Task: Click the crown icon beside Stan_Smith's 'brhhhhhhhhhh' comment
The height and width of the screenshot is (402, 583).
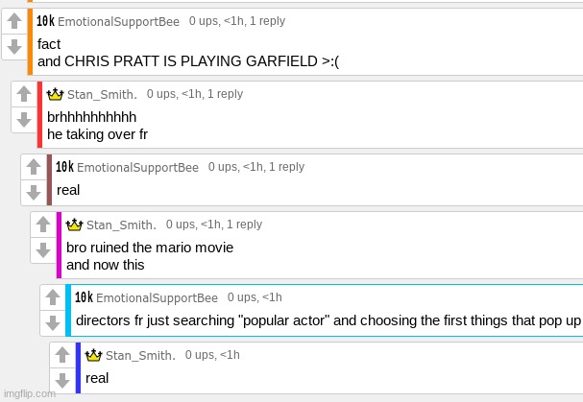Action: [56, 94]
